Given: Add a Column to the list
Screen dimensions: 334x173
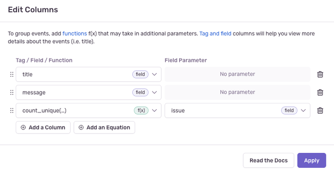Looking at the screenshot, I should tap(43, 128).
